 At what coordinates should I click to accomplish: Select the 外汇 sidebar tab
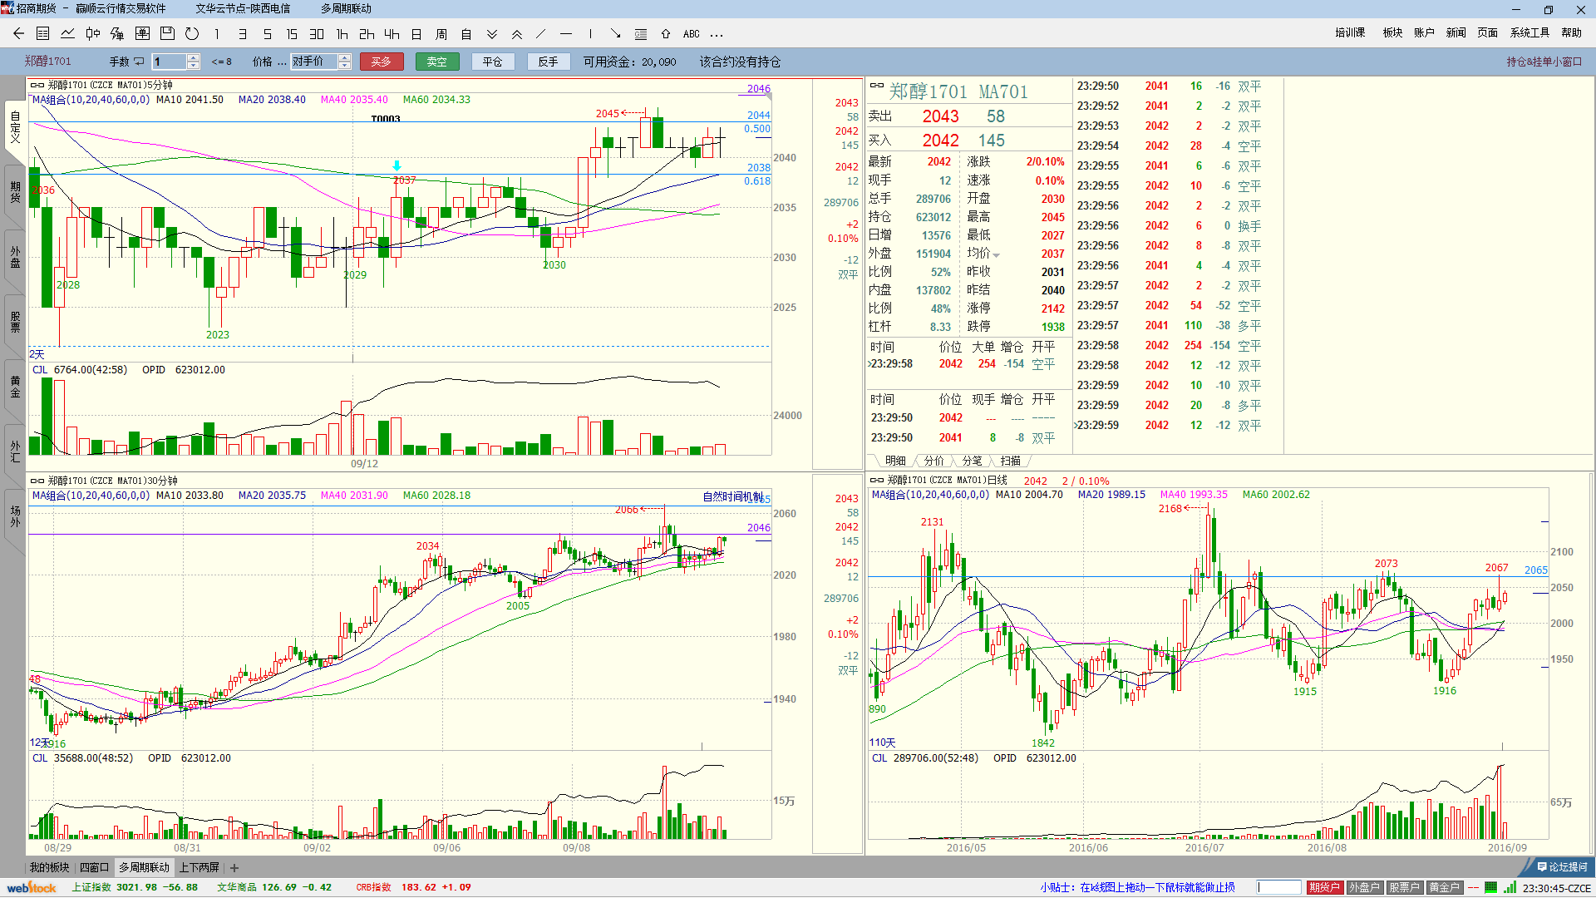point(15,451)
